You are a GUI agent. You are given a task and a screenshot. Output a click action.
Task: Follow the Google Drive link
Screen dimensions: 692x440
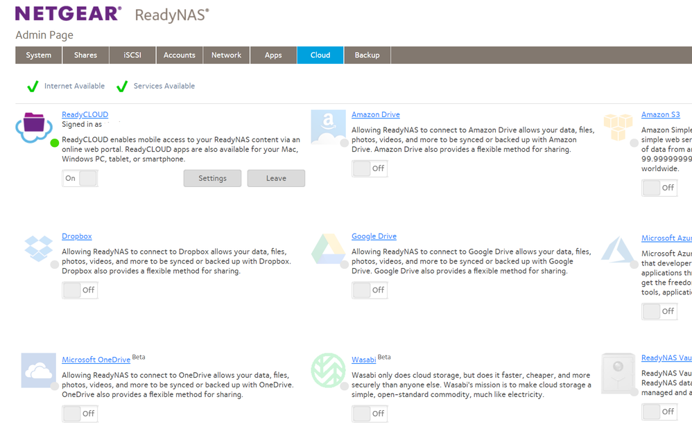click(x=374, y=236)
